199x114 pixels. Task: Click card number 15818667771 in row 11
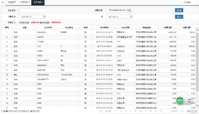coord(43,80)
